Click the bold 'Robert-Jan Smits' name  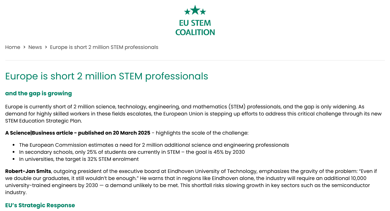[28, 171]
